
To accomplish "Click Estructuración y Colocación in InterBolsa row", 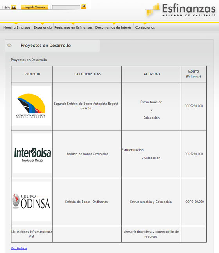I will point(141,154).
